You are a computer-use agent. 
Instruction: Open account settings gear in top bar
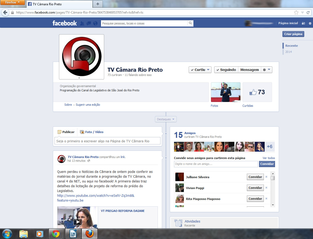[310, 23]
